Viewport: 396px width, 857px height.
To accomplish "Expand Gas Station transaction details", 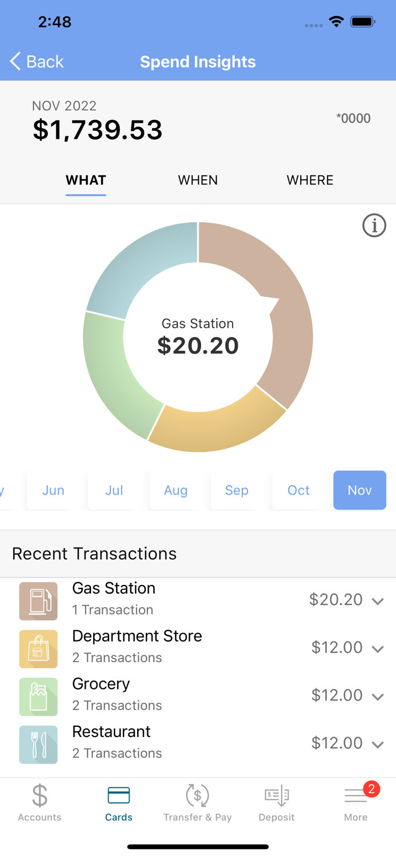I will [378, 601].
